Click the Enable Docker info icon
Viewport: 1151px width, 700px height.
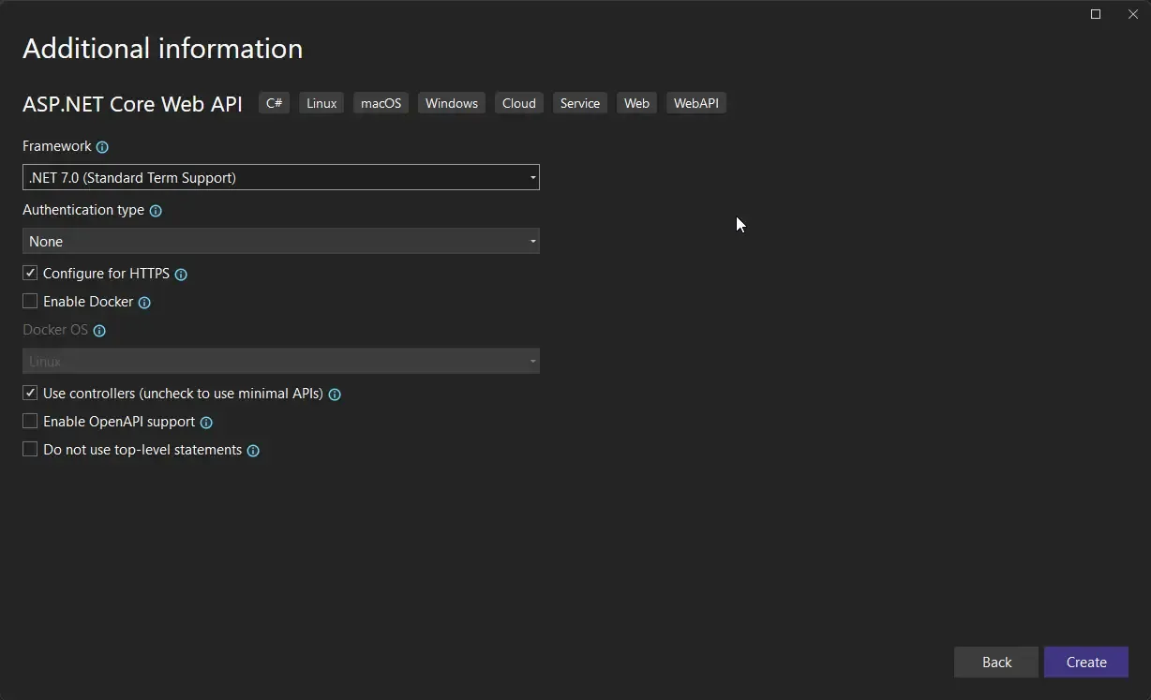tap(144, 303)
